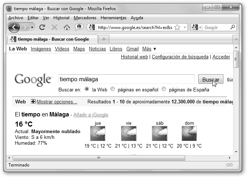Select the 'la Web' radio button
Viewport: 247px width, 177px height.
click(x=87, y=89)
